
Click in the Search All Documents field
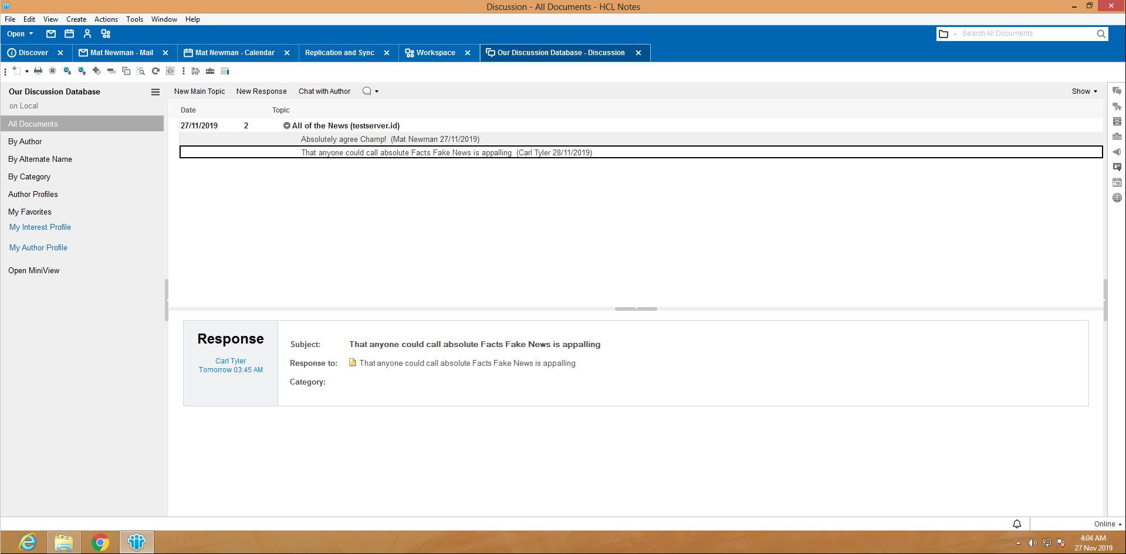1027,34
